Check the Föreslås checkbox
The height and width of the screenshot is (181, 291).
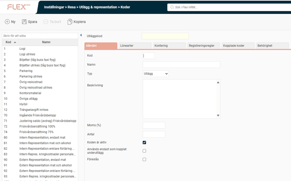pos(144,159)
